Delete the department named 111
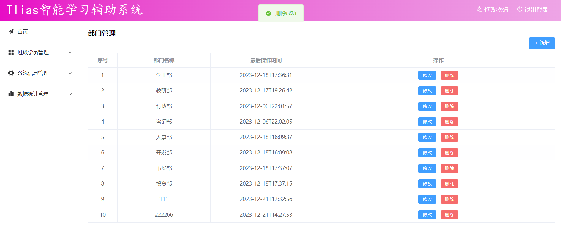 [449, 199]
